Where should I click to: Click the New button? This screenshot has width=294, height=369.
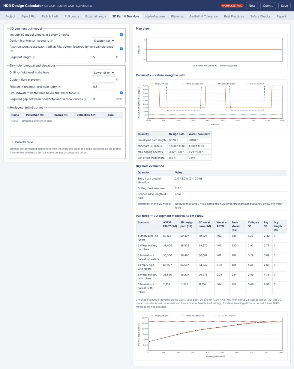tap(252, 6)
